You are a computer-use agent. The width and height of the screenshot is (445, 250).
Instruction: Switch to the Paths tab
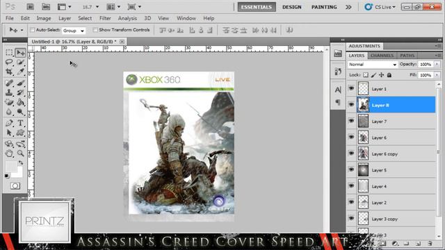[x=407, y=56]
